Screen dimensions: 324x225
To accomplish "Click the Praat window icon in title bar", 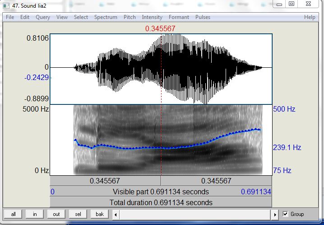I will (x=6, y=5).
